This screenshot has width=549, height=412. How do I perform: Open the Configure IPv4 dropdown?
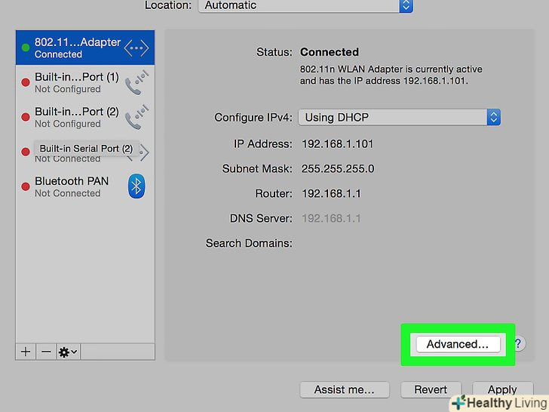click(400, 118)
